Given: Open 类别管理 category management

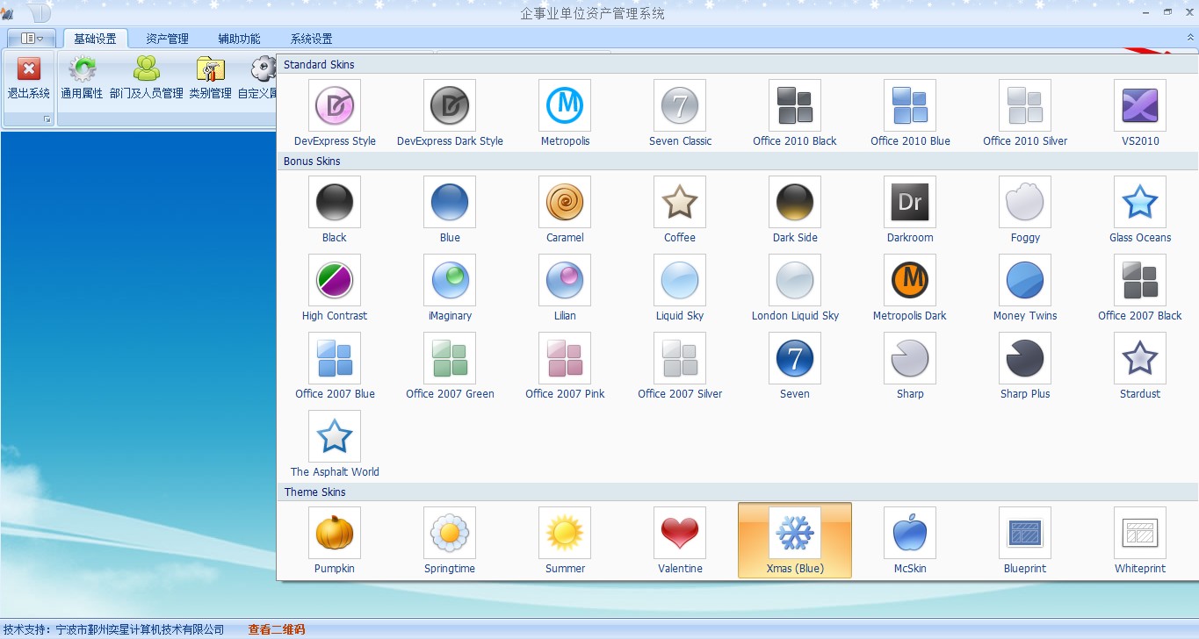Looking at the screenshot, I should pos(210,79).
